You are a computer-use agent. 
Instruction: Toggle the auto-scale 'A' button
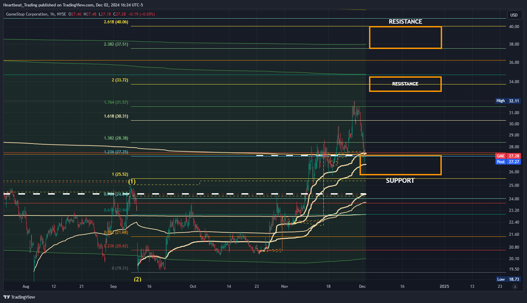(515, 287)
